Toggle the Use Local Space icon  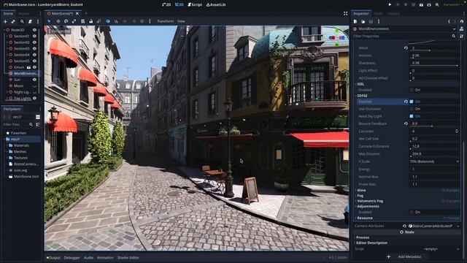click(108, 21)
